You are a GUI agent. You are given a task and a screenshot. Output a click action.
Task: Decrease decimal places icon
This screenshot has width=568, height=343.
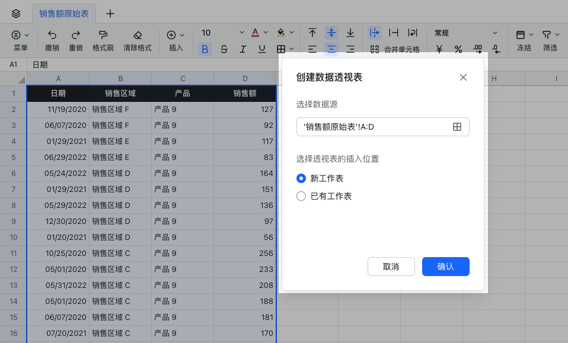[496, 49]
